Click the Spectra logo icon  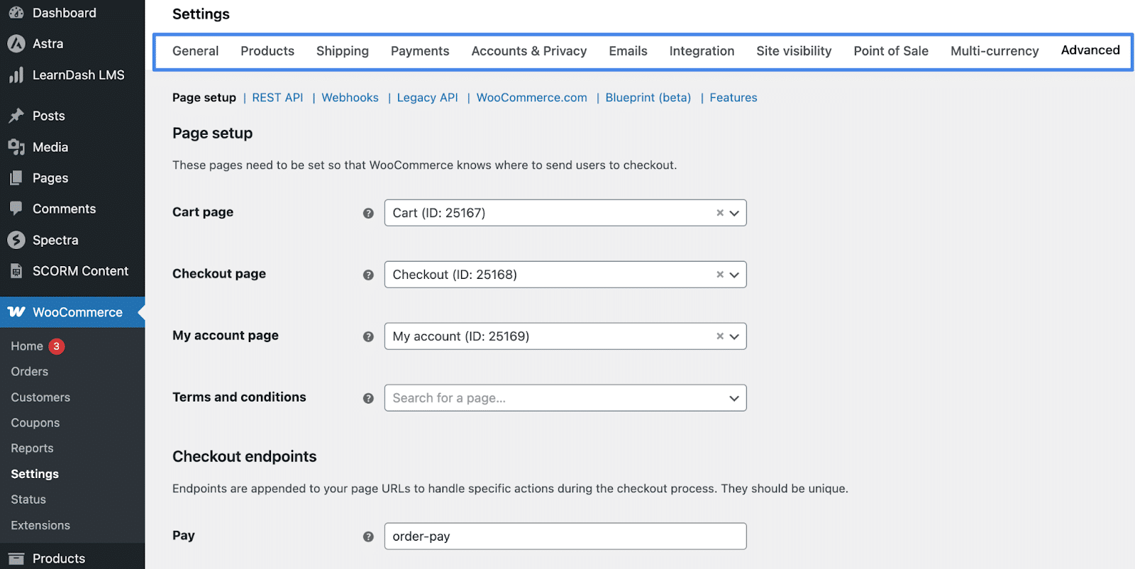(x=16, y=240)
